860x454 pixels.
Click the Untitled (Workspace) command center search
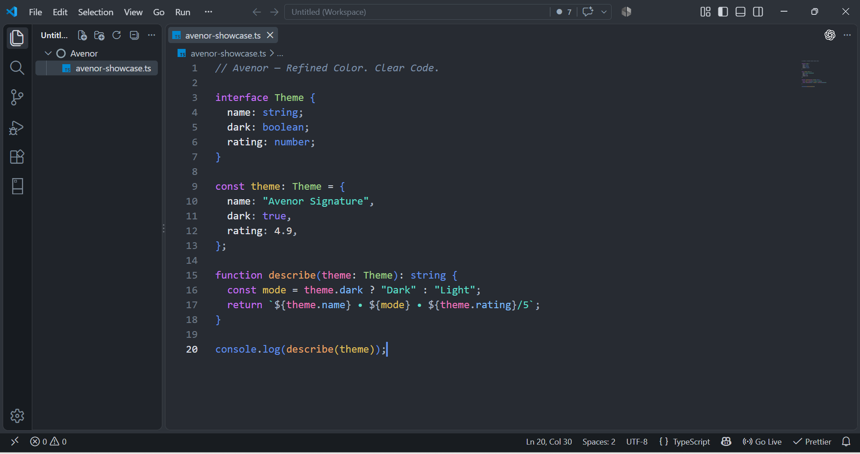(417, 12)
